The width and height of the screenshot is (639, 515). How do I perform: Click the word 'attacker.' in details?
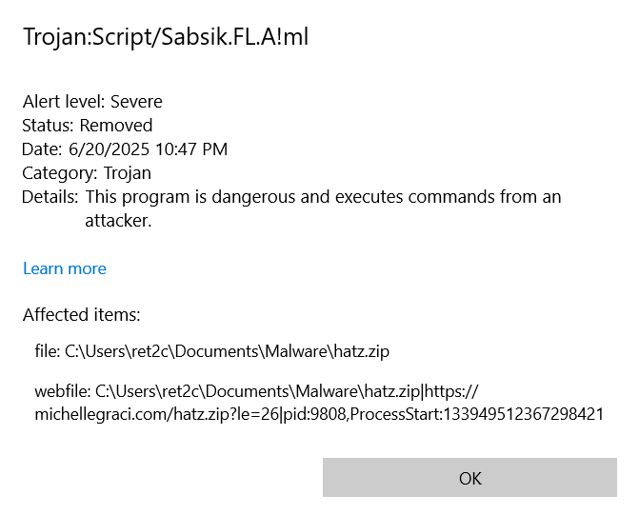click(118, 221)
